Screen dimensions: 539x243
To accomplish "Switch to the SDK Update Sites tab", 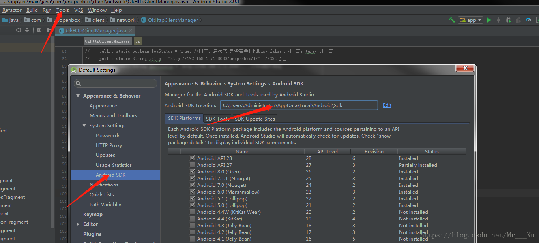I will tap(255, 119).
